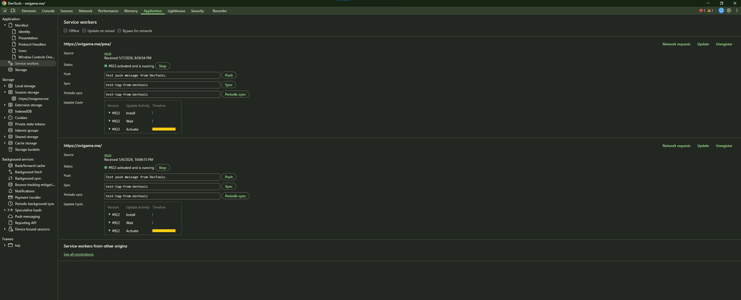This screenshot has height=300, width=741.
Task: Click the #923 Activate yellow timeline bar
Action: coord(164,129)
